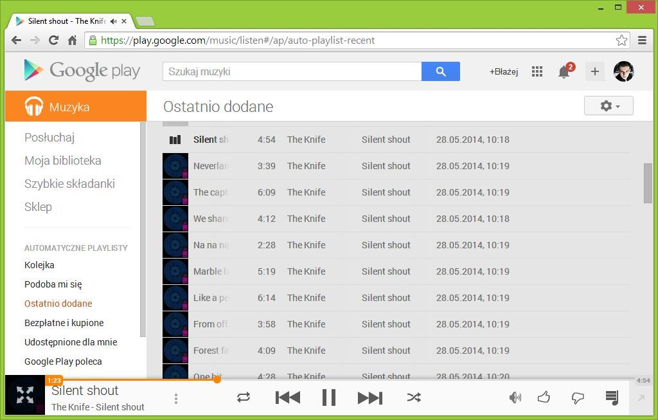Open Udostępnione dla mnie playlist
Image resolution: width=658 pixels, height=420 pixels.
coord(71,342)
